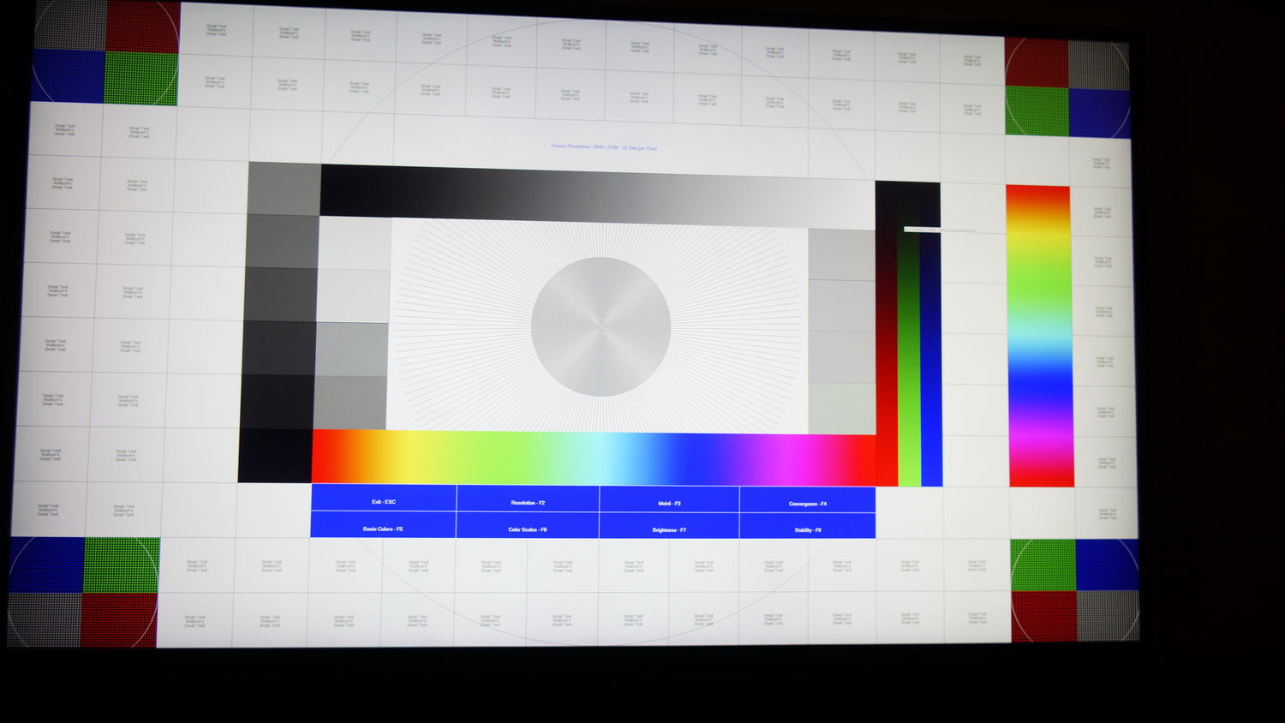Click the central circular moiré pattern
1285x723 pixels.
pos(601,326)
